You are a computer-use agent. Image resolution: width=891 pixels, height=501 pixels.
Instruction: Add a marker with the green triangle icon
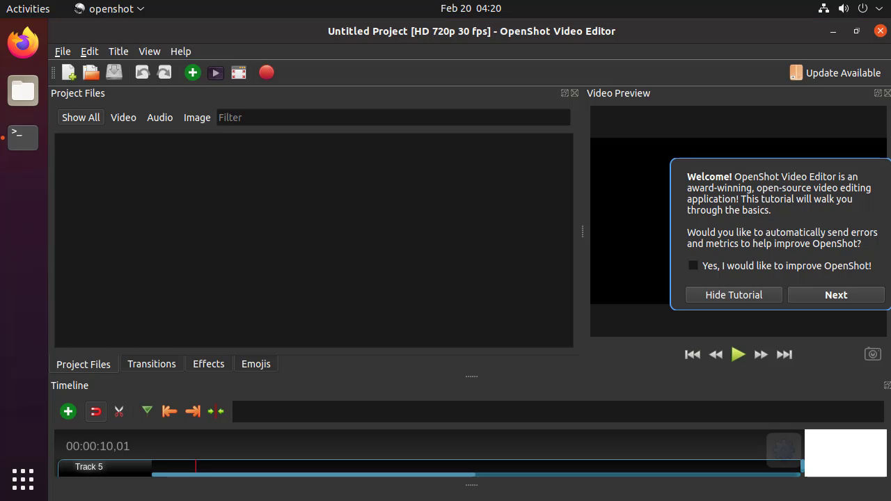[147, 411]
